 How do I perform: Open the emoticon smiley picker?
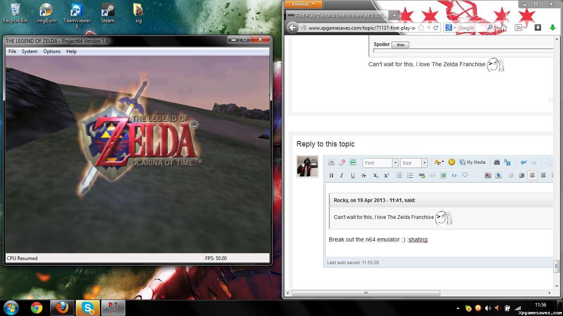pos(452,163)
